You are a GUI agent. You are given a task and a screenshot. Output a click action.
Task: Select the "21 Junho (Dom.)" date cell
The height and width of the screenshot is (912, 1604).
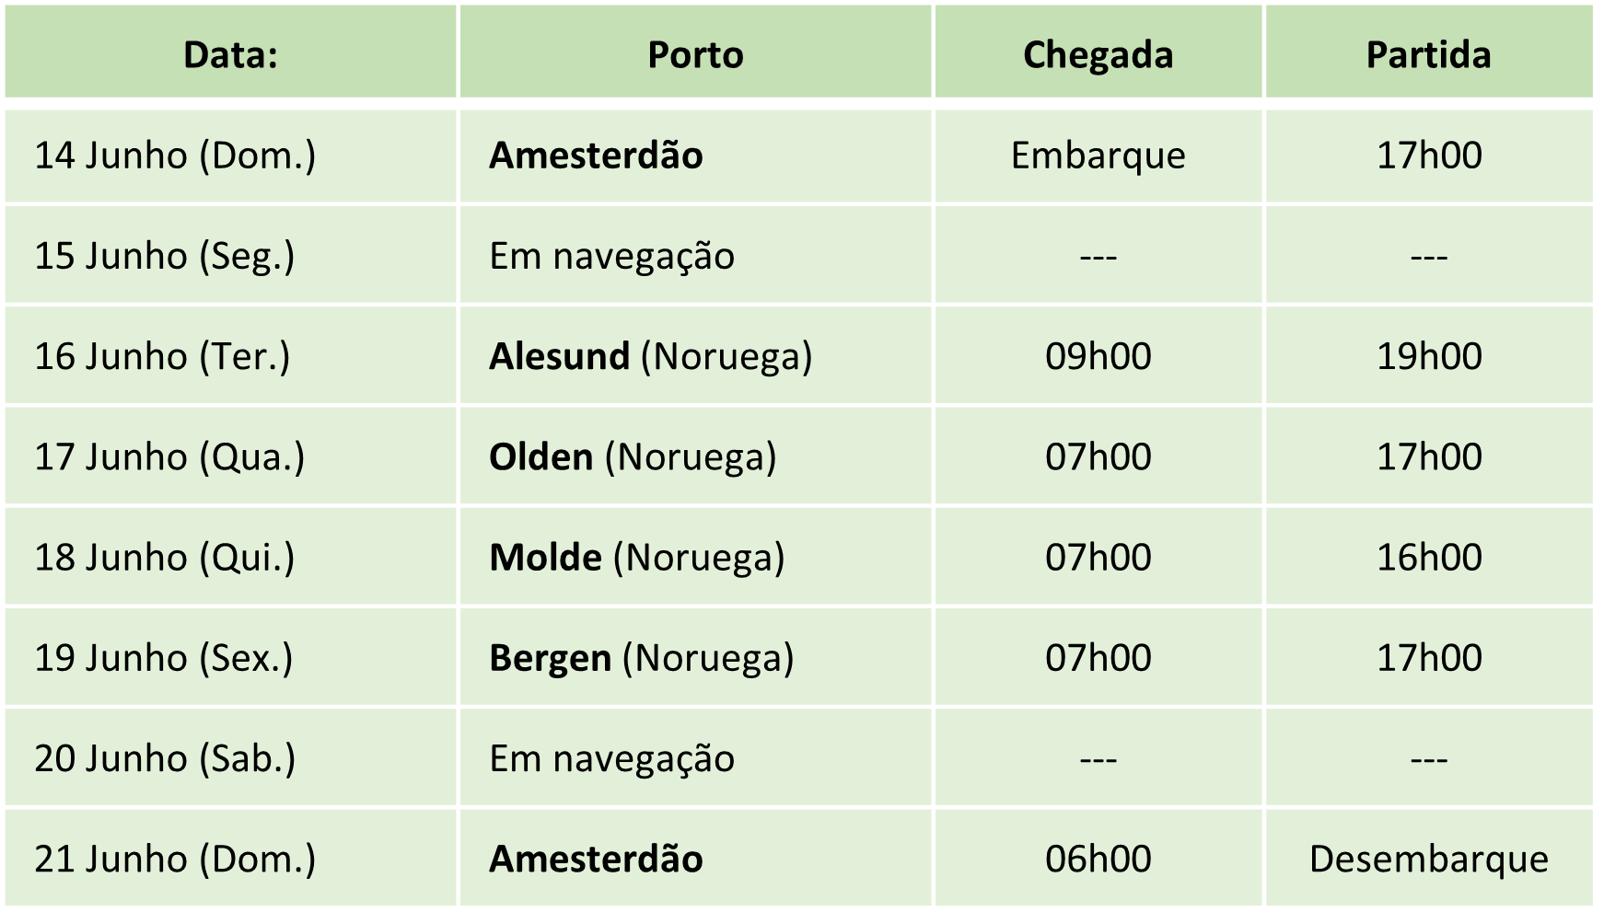[175, 859]
